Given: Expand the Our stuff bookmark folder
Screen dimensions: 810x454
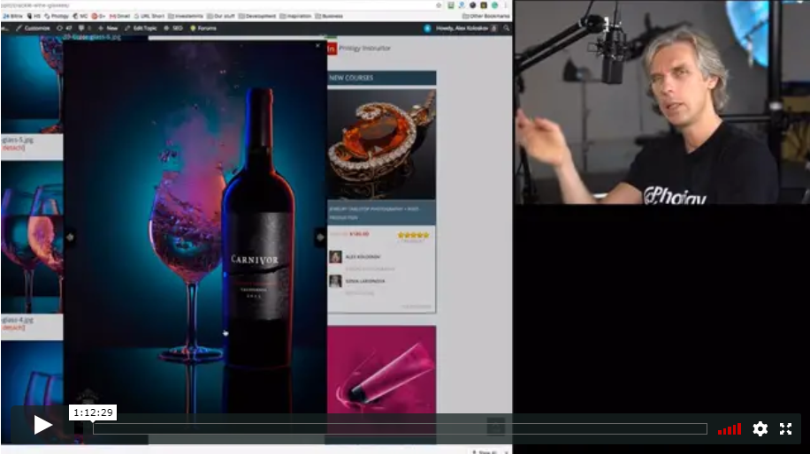Looking at the screenshot, I should tap(221, 16).
